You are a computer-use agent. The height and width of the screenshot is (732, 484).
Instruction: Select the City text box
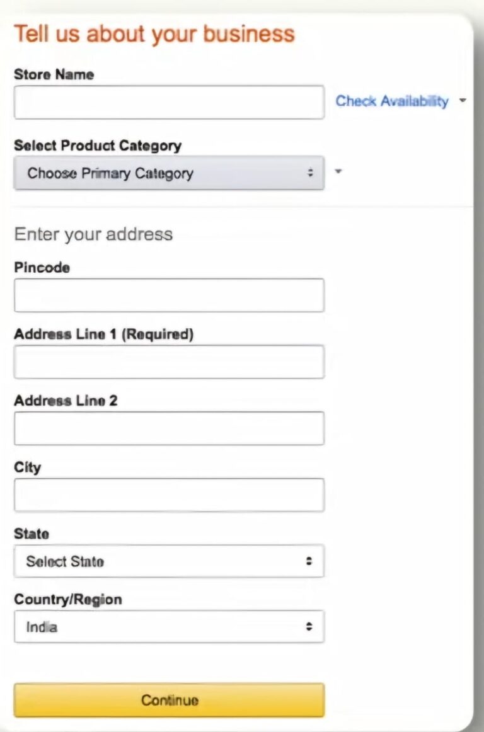pos(169,495)
